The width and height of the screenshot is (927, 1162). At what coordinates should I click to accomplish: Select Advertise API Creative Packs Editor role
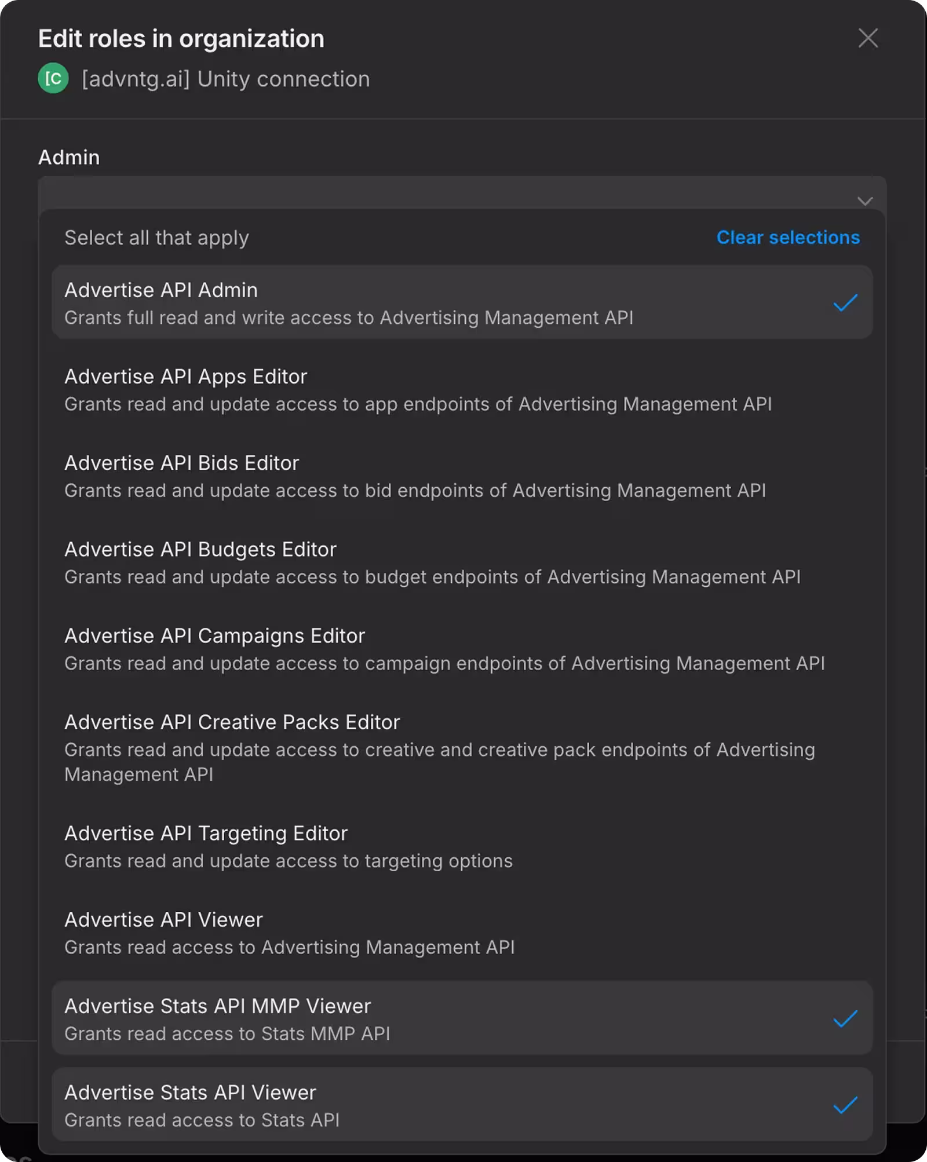tap(462, 747)
